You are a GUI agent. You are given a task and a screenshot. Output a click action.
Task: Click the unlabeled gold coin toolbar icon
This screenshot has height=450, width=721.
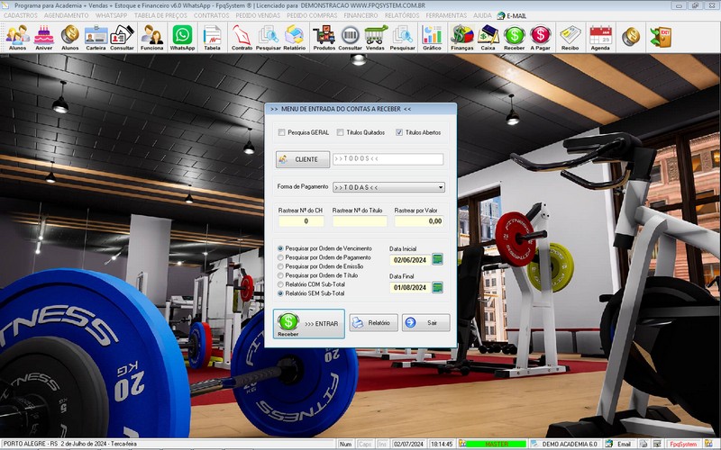click(x=631, y=37)
